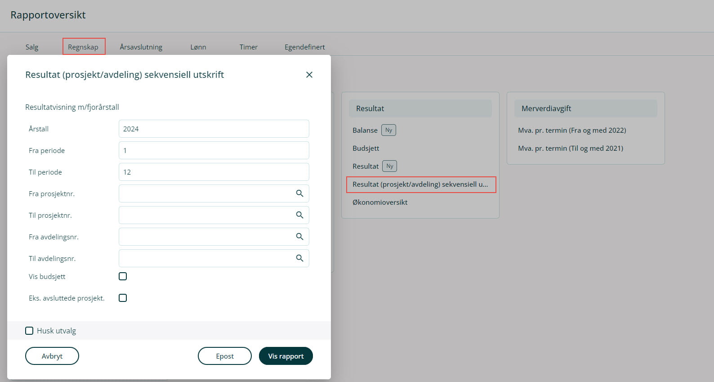Tick Eks. avsluttede prosjekt. checkbox

(123, 298)
